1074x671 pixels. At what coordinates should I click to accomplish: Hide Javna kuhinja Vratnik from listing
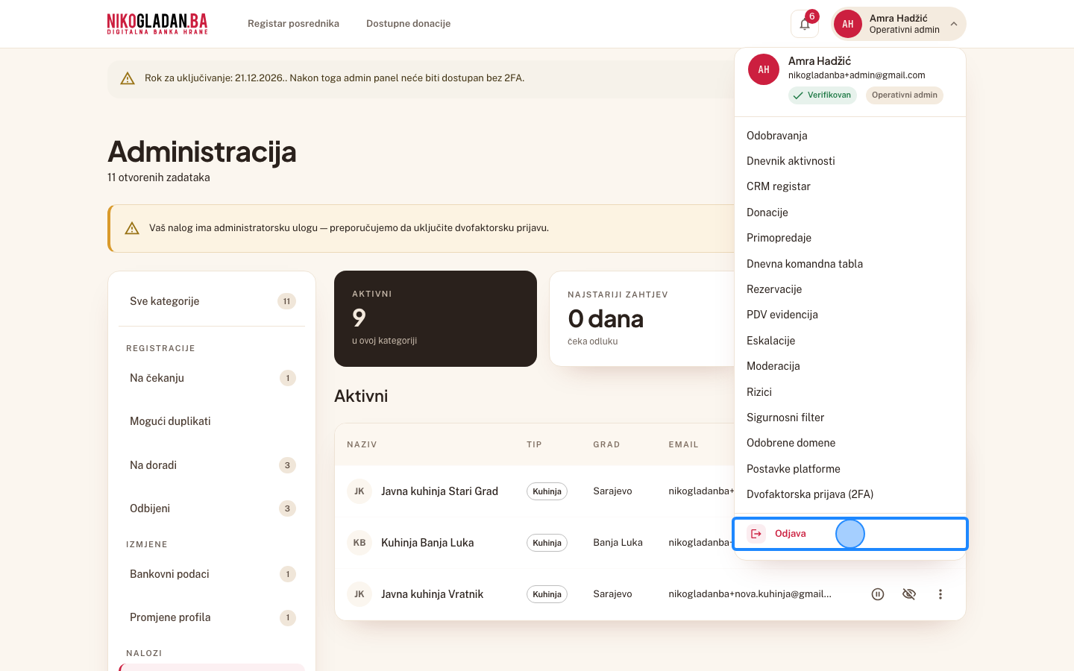click(909, 594)
